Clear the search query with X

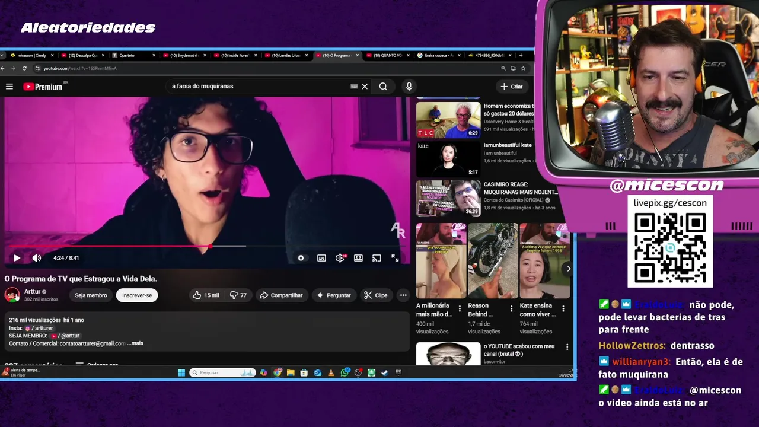[x=365, y=87]
